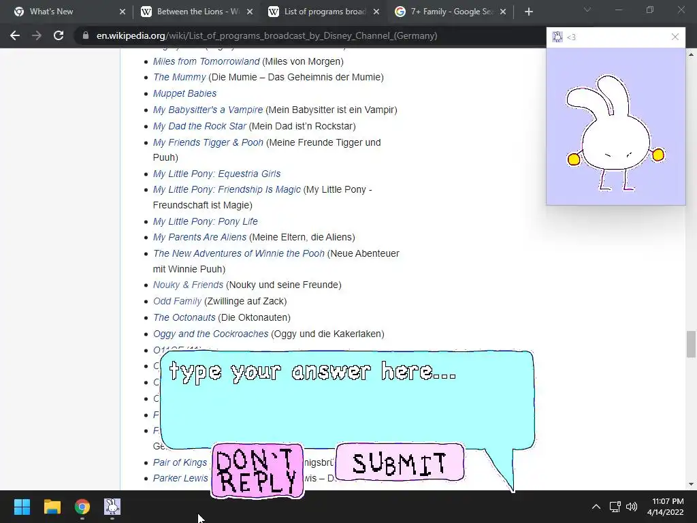Close the bunny <3 popup window
This screenshot has width=697, height=523.
[x=675, y=37]
